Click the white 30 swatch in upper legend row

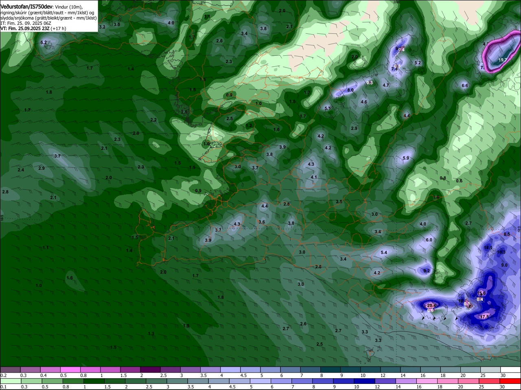tap(510, 370)
